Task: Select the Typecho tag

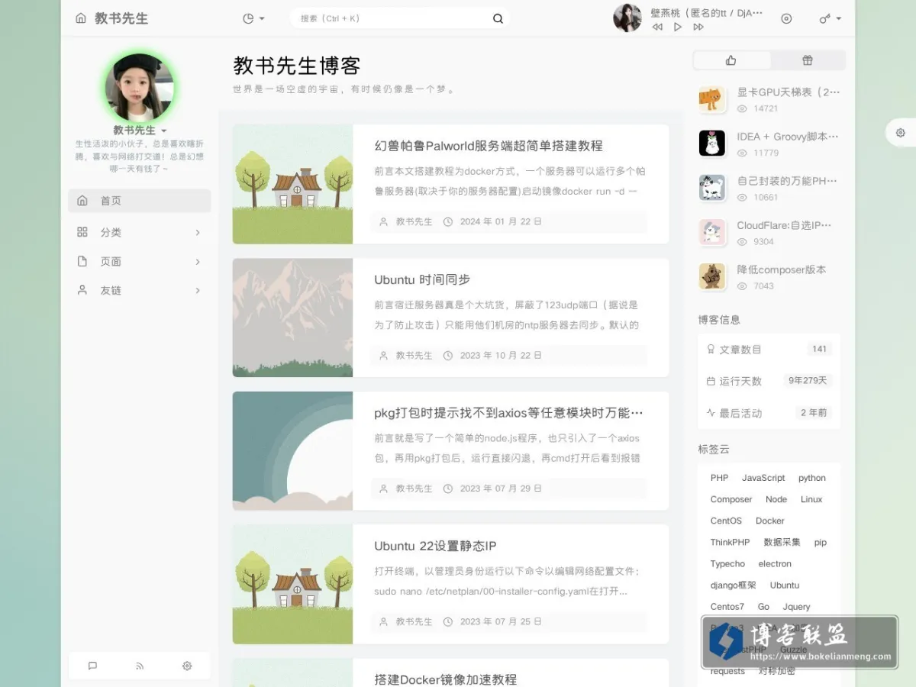Action: point(727,563)
